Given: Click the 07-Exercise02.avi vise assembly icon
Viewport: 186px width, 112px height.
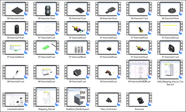Looking at the screenshot, I should click(77, 28).
